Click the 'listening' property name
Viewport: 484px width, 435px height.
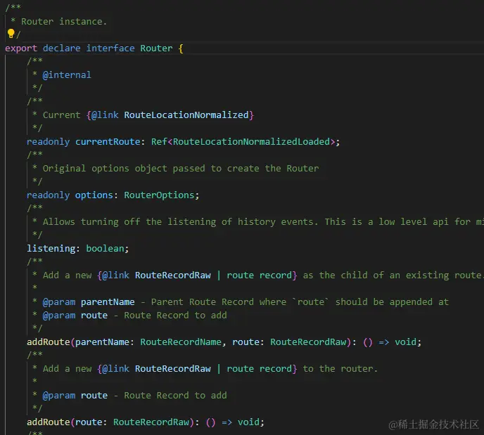[51, 249]
